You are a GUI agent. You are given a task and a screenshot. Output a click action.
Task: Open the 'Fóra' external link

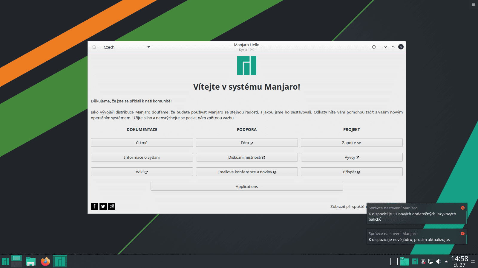246,142
